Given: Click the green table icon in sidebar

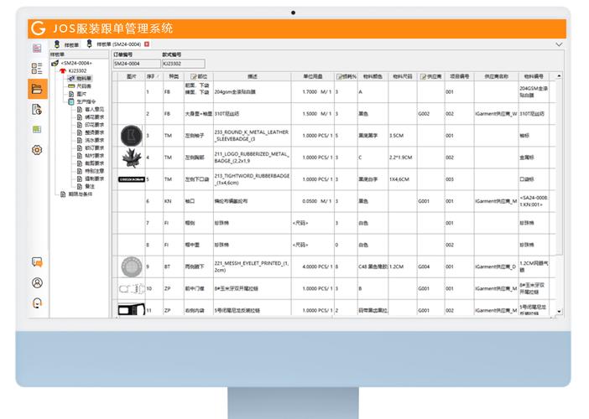Looking at the screenshot, I should point(36,129).
